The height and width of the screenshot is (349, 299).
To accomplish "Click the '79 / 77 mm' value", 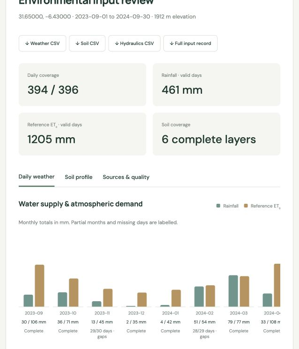I will tap(239, 322).
